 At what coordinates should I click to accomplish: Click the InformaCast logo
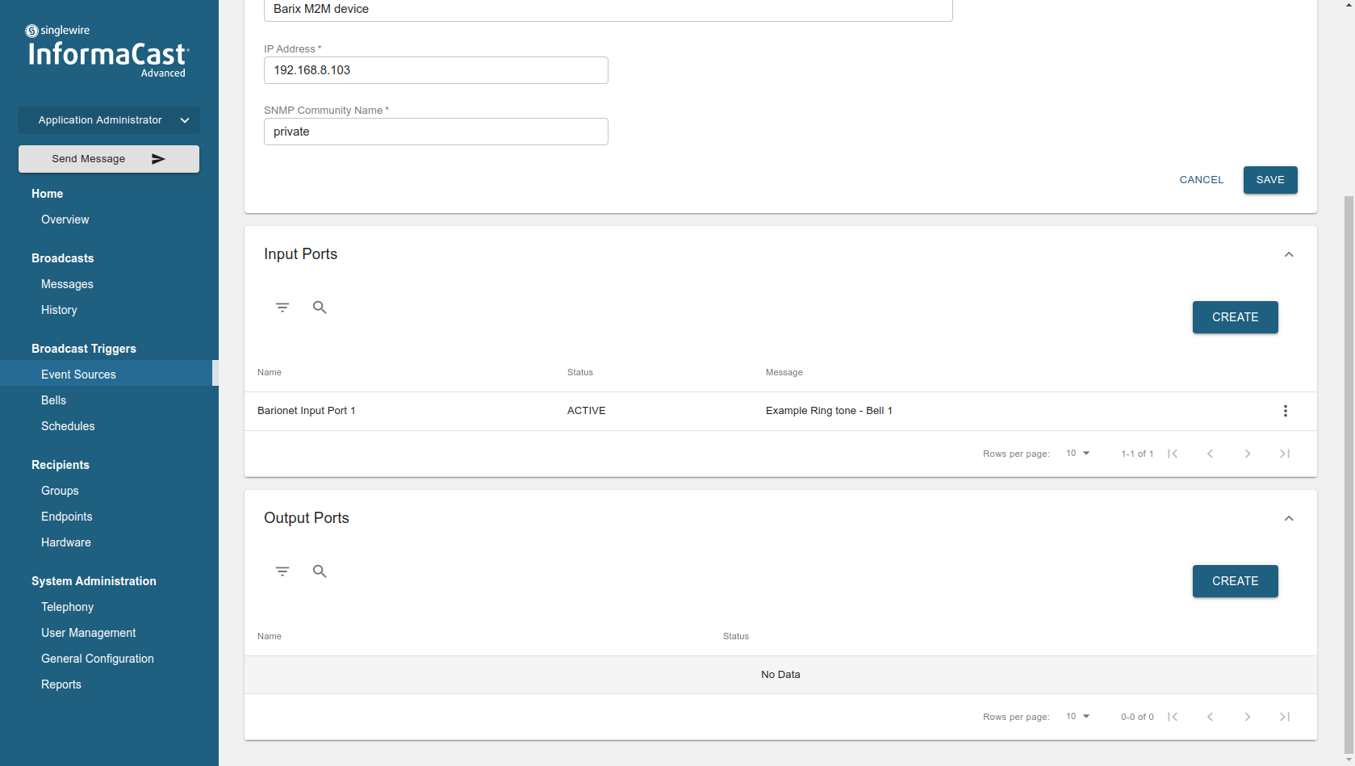pyautogui.click(x=108, y=53)
